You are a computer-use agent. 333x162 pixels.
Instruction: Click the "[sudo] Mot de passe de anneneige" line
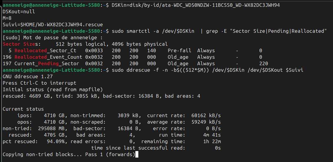click(53, 38)
